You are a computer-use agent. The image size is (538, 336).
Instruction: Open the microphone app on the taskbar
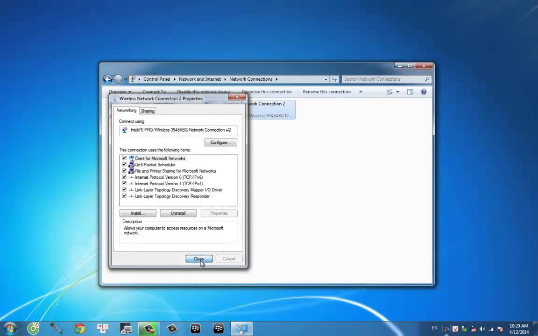[56, 329]
